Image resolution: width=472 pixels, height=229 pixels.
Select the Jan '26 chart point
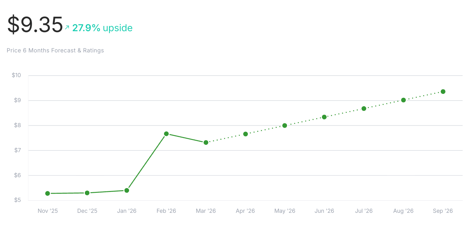pyautogui.click(x=127, y=190)
